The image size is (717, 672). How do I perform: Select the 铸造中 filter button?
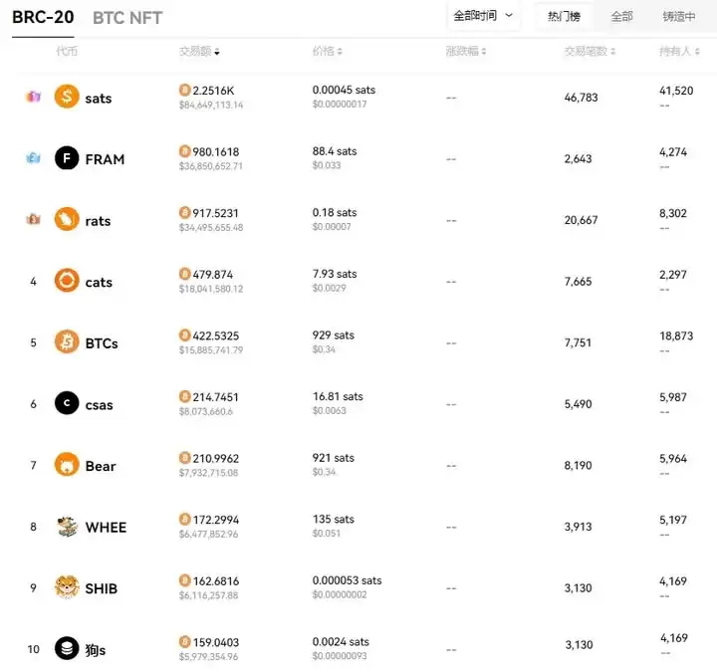coord(679,16)
